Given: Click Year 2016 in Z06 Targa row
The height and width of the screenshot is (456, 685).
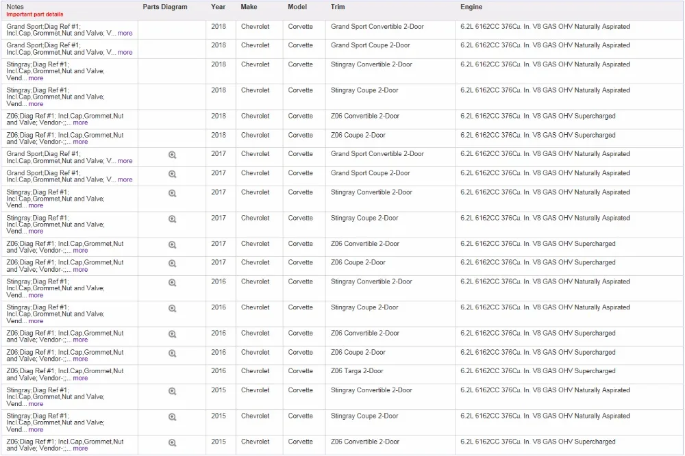Looking at the screenshot, I should (x=219, y=371).
